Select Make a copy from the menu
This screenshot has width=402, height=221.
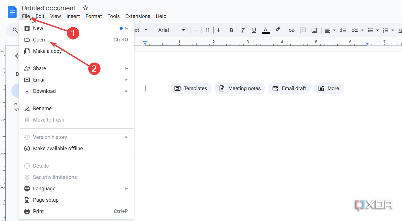pyautogui.click(x=47, y=51)
